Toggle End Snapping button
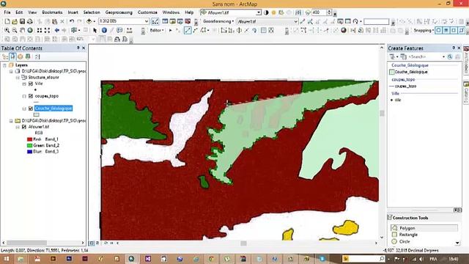Image resolution: width=469 pixels, height=264 pixels. coord(446,31)
